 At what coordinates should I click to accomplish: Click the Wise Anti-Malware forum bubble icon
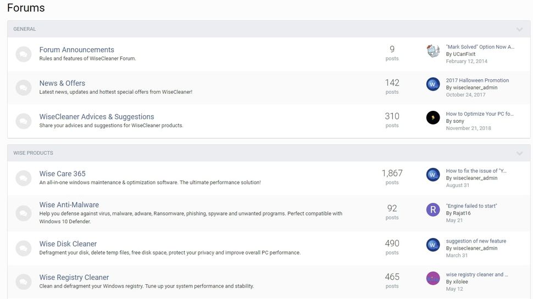coord(23,212)
